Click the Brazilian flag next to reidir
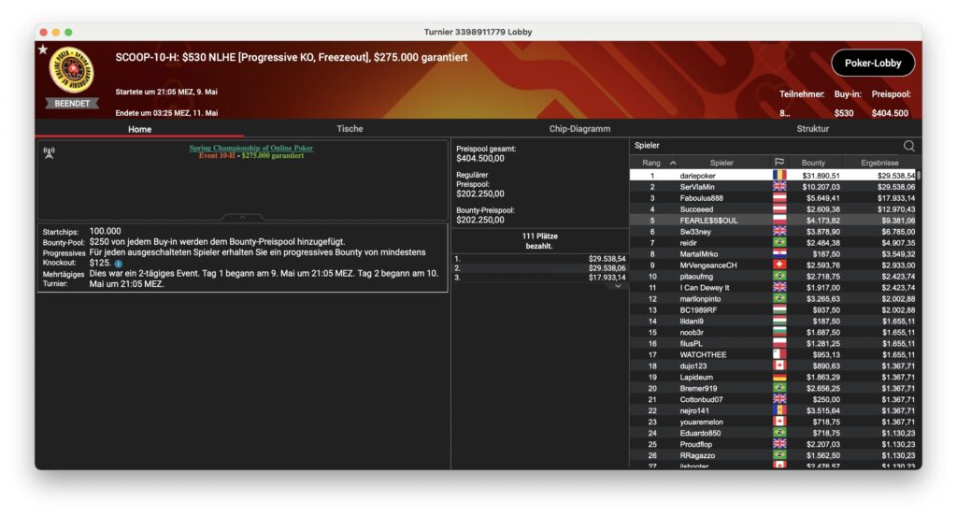Screen dimensions: 957x516 coord(778,243)
